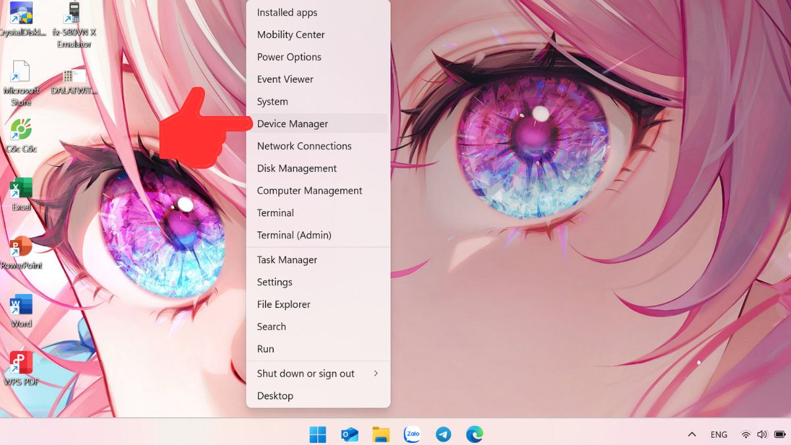Select Installed apps menu entry
Screen dimensions: 791x445
point(318,13)
